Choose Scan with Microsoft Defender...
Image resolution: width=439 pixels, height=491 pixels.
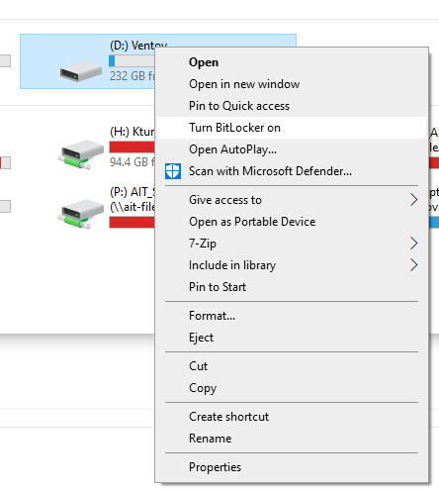(292, 171)
